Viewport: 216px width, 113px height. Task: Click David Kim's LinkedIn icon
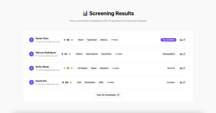181,82
